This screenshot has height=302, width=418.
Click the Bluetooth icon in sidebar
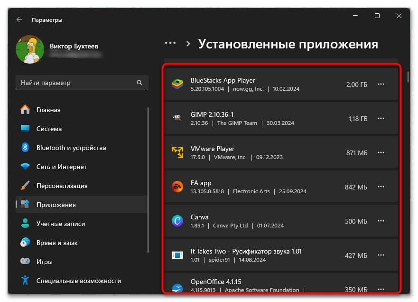[25, 148]
